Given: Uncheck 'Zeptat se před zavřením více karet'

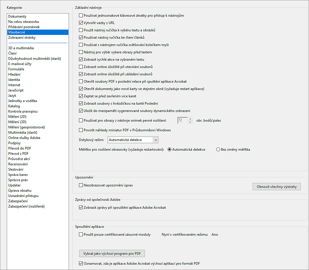Looking at the screenshot, I should tap(81, 96).
